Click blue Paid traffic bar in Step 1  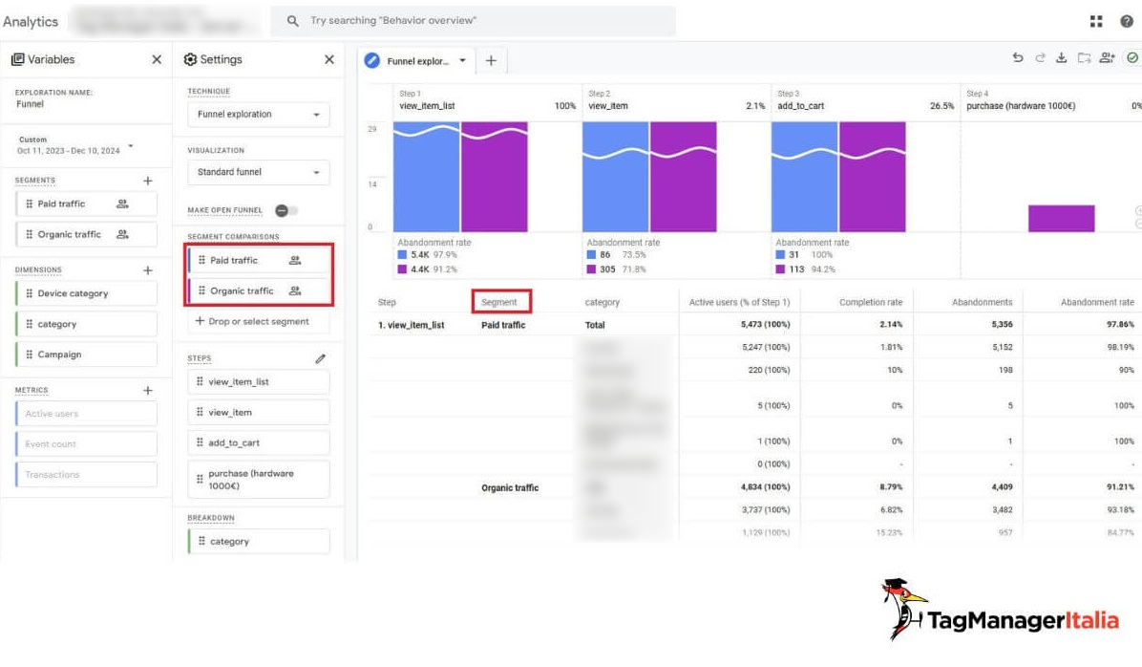426,177
